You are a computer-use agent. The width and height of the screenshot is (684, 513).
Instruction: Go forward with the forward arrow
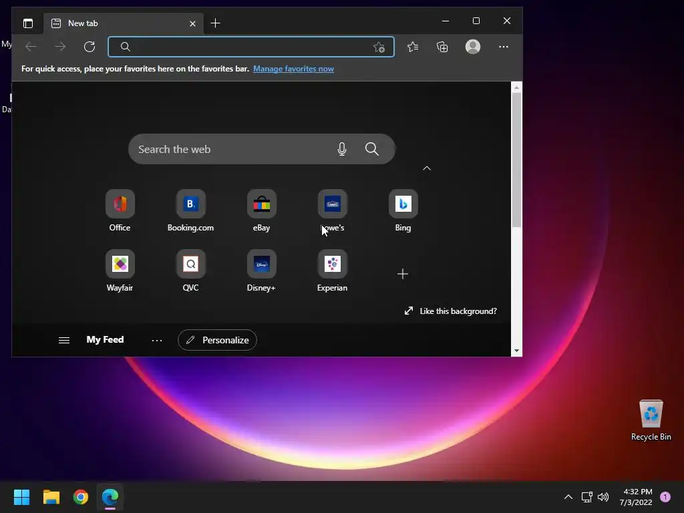click(x=60, y=47)
